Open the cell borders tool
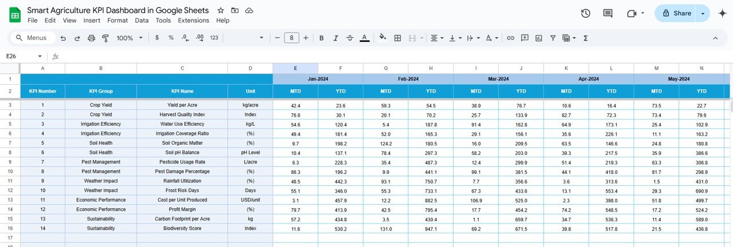This screenshot has height=247, width=733. coord(397,38)
